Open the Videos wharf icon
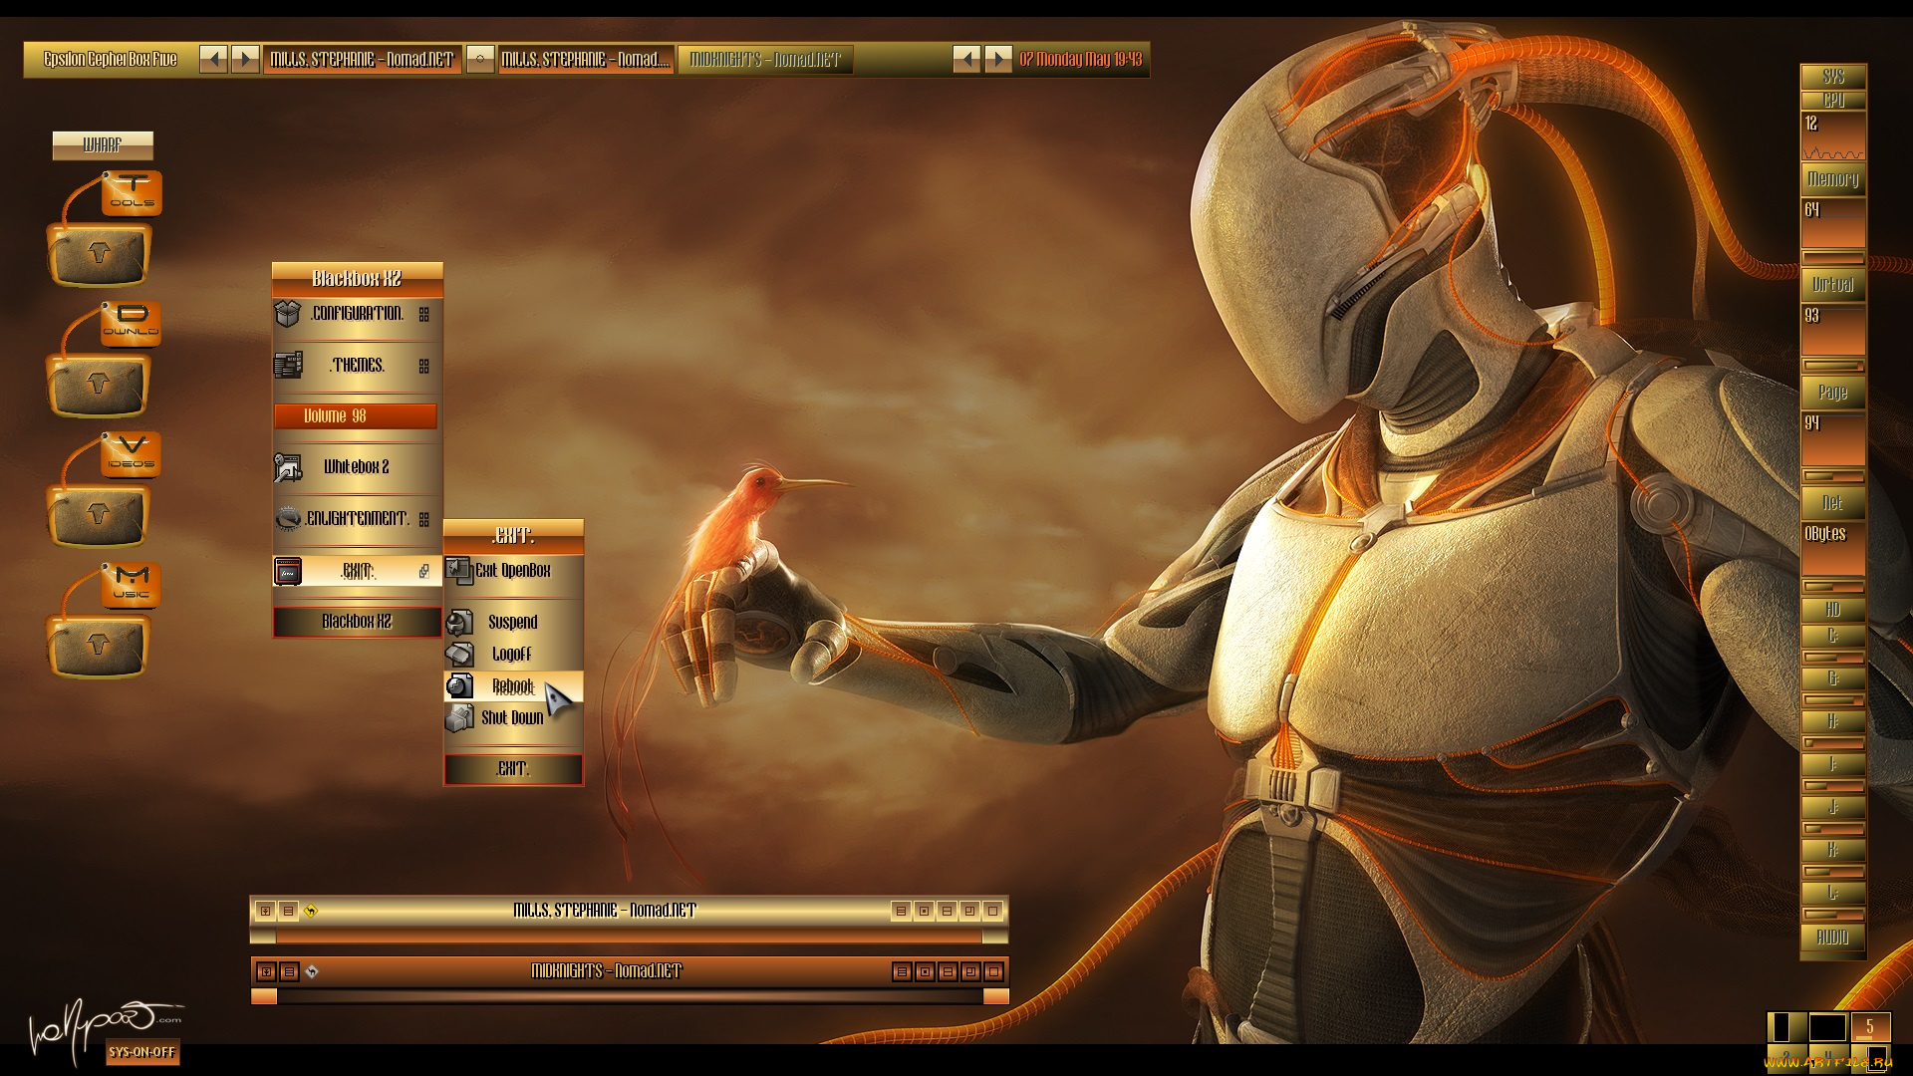 [x=132, y=454]
